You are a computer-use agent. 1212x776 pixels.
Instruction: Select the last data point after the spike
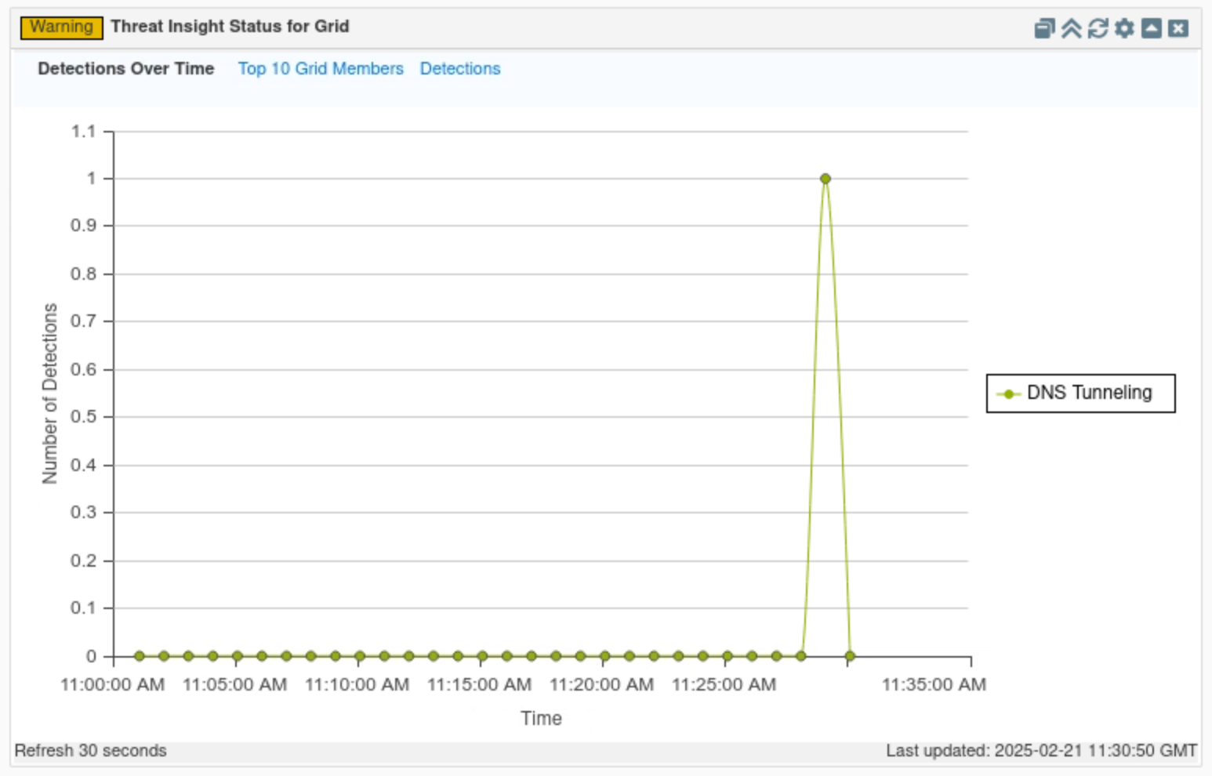click(850, 656)
